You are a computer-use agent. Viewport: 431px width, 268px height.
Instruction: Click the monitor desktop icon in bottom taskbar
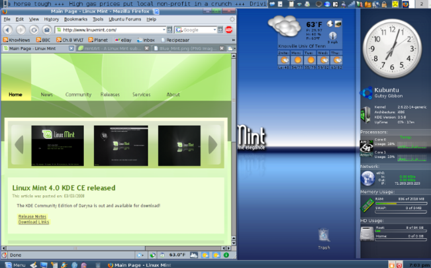pyautogui.click(x=44, y=265)
